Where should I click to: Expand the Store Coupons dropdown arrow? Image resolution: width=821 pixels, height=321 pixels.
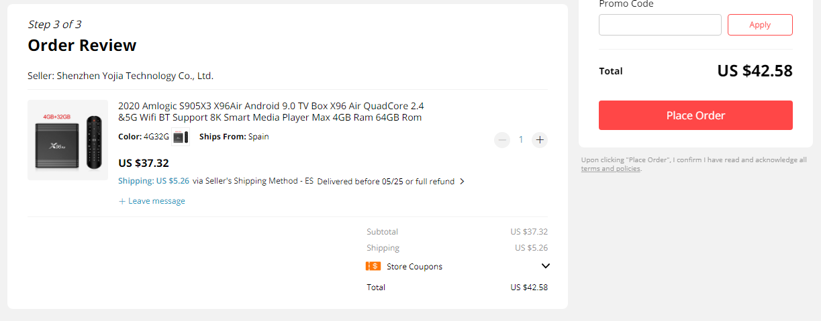[545, 266]
